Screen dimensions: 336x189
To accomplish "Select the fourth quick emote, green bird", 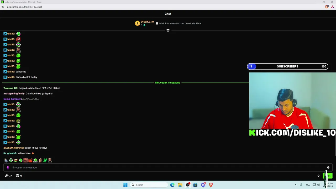I will pos(20,160).
